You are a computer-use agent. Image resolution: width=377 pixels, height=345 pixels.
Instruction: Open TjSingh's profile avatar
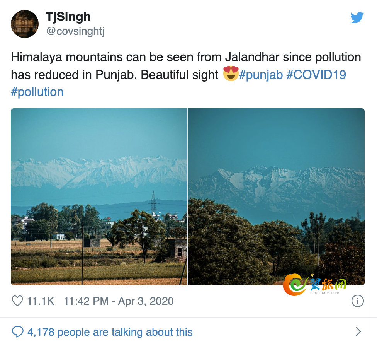[x=24, y=24]
